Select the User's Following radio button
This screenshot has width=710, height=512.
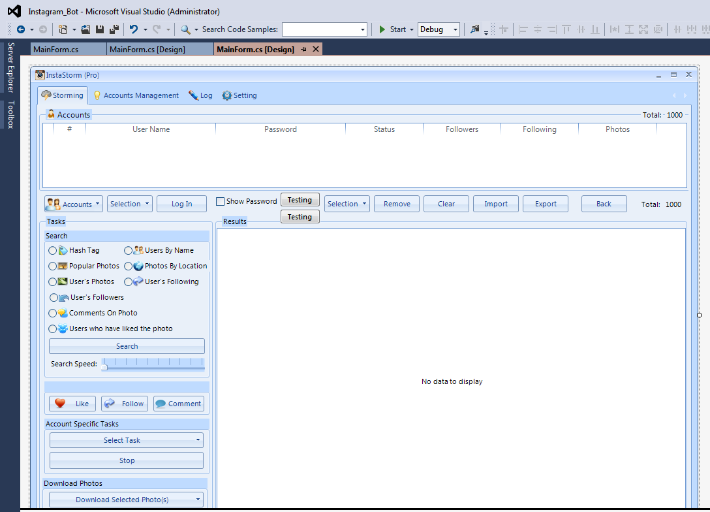(x=128, y=282)
